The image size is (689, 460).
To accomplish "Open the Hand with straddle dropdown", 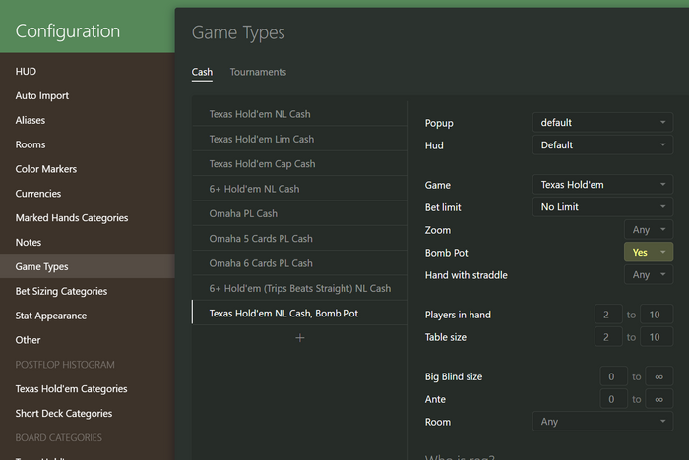I will coord(649,275).
